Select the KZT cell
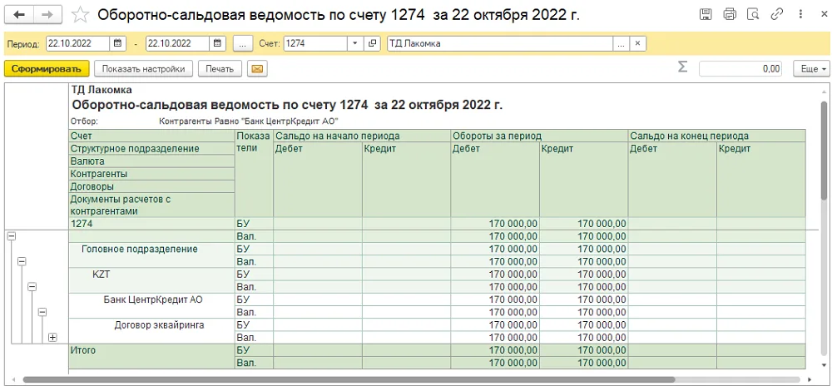The width and height of the screenshot is (832, 386). pyautogui.click(x=151, y=280)
